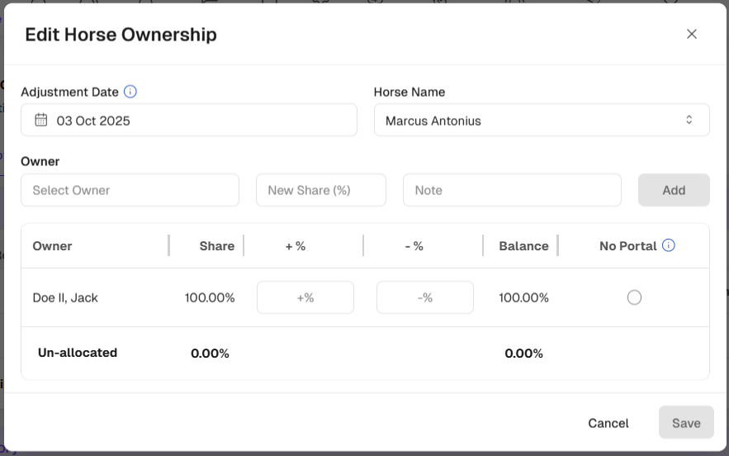Click the Share column header
Screen dimensions: 729x456
217,245
